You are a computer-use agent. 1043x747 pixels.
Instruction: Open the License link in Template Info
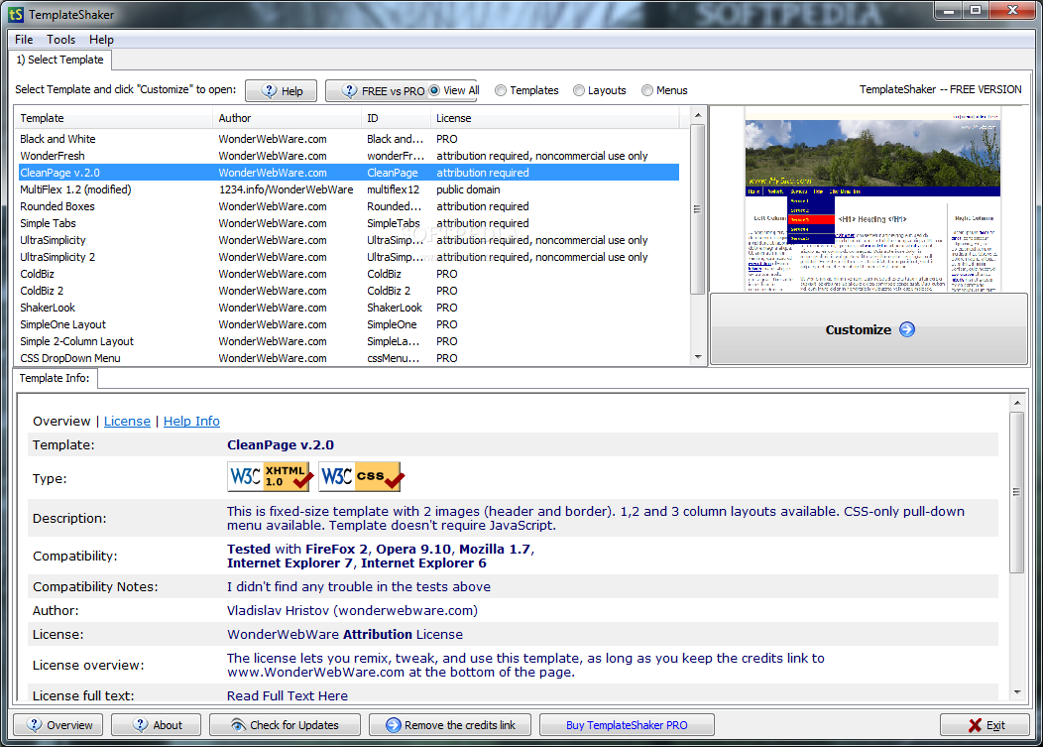(x=127, y=422)
